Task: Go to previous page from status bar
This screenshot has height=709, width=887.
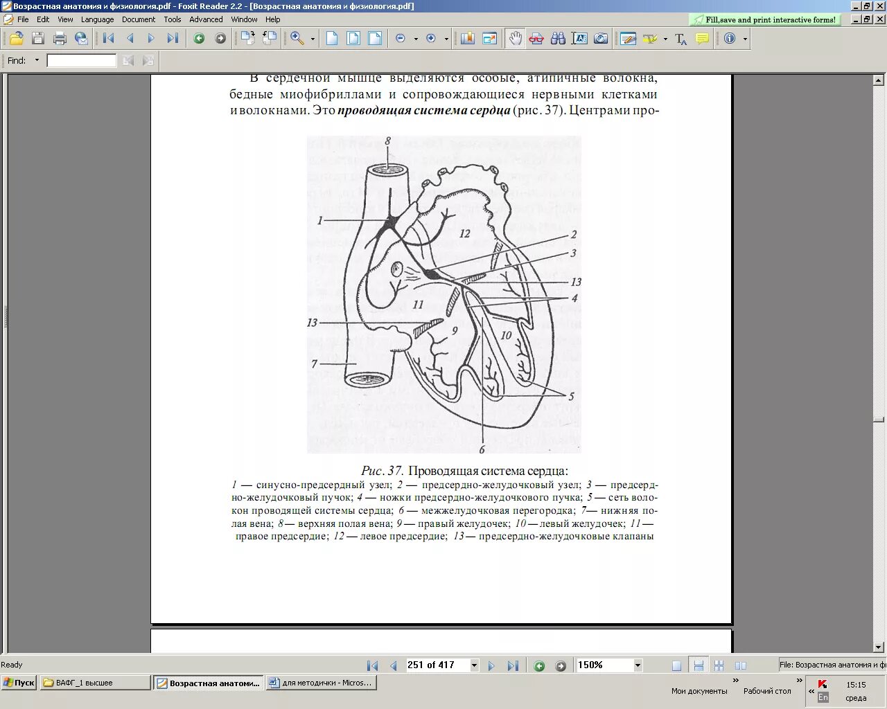Action: pos(394,665)
